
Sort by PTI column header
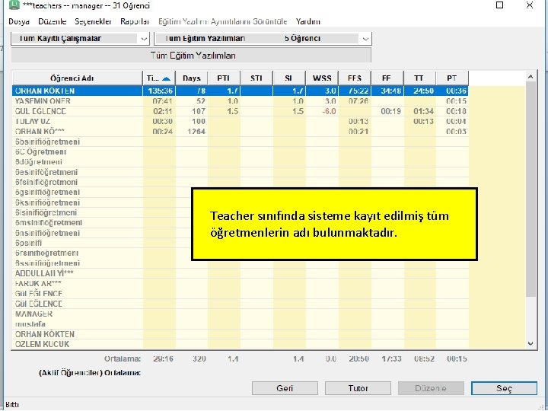[224, 78]
